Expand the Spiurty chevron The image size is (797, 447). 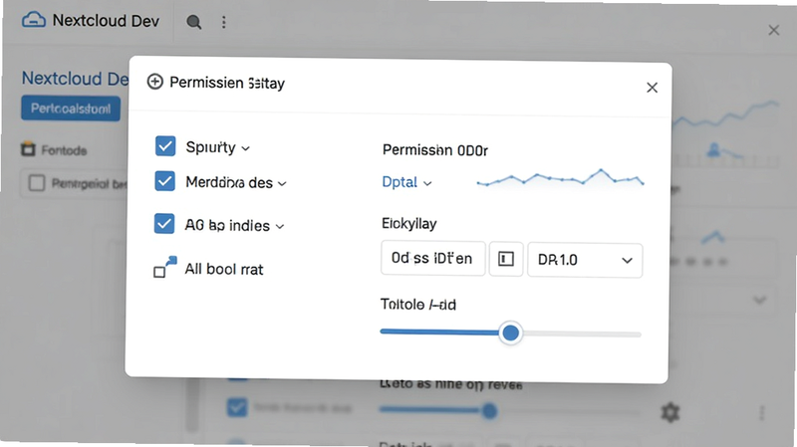point(245,148)
